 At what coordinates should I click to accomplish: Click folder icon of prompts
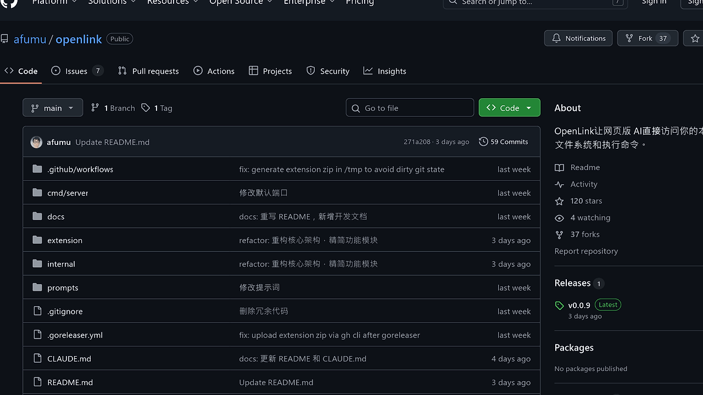pyautogui.click(x=37, y=287)
